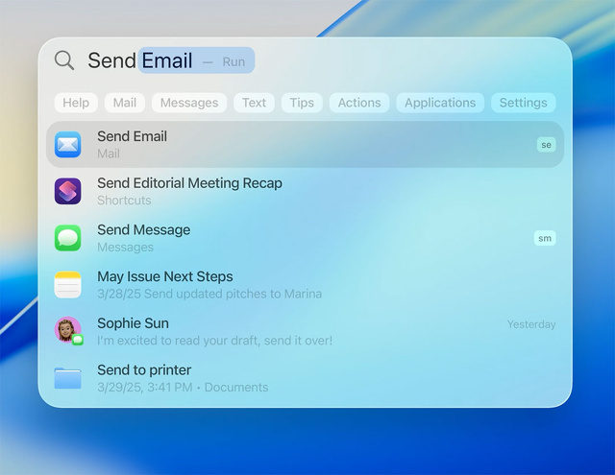Screen dimensions: 615x475
Task: Click the purple Shortcuts app icon
Action: pos(68,191)
